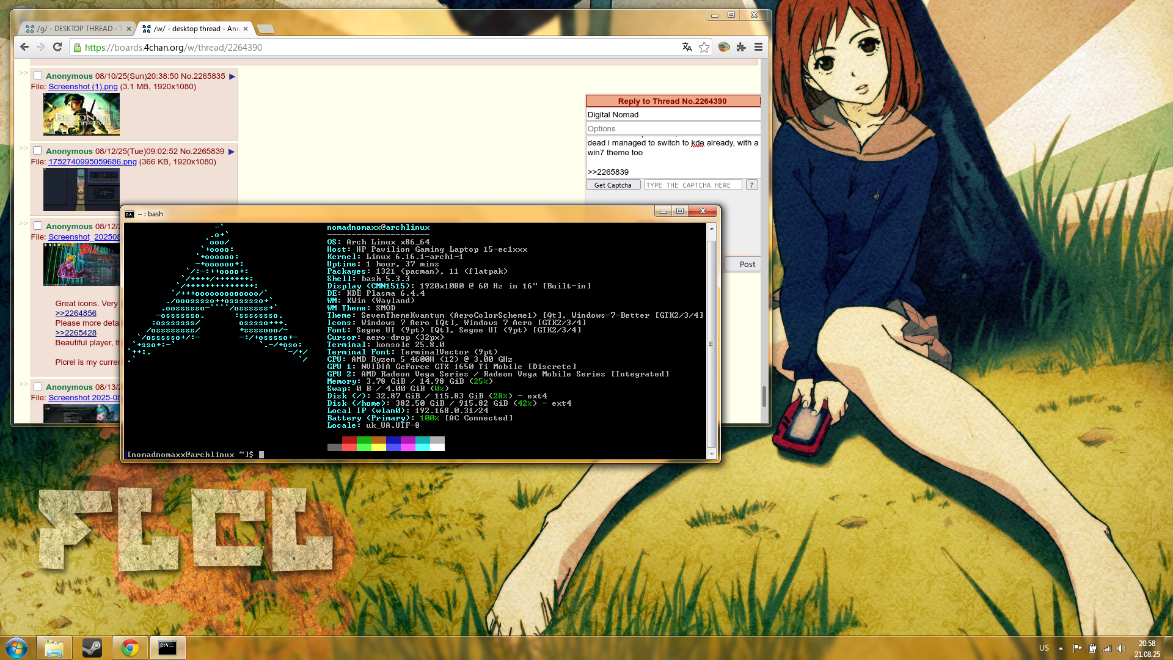This screenshot has width=1173, height=660.
Task: Open post menu arrow for No.2265835
Action: [232, 76]
